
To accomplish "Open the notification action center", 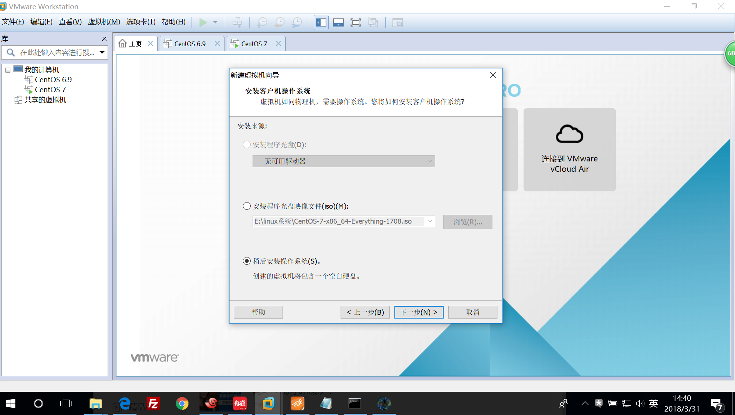I will 717,404.
